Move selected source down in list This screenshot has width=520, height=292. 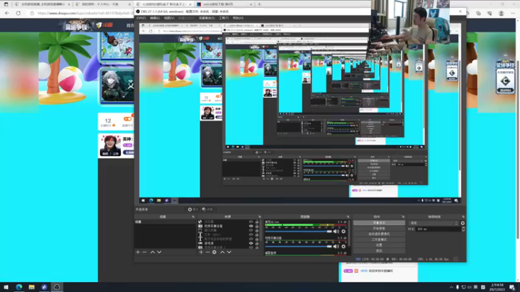tap(229, 252)
